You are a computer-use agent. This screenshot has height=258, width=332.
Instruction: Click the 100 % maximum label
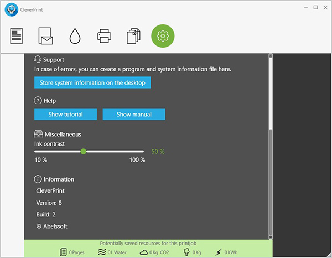tap(137, 159)
